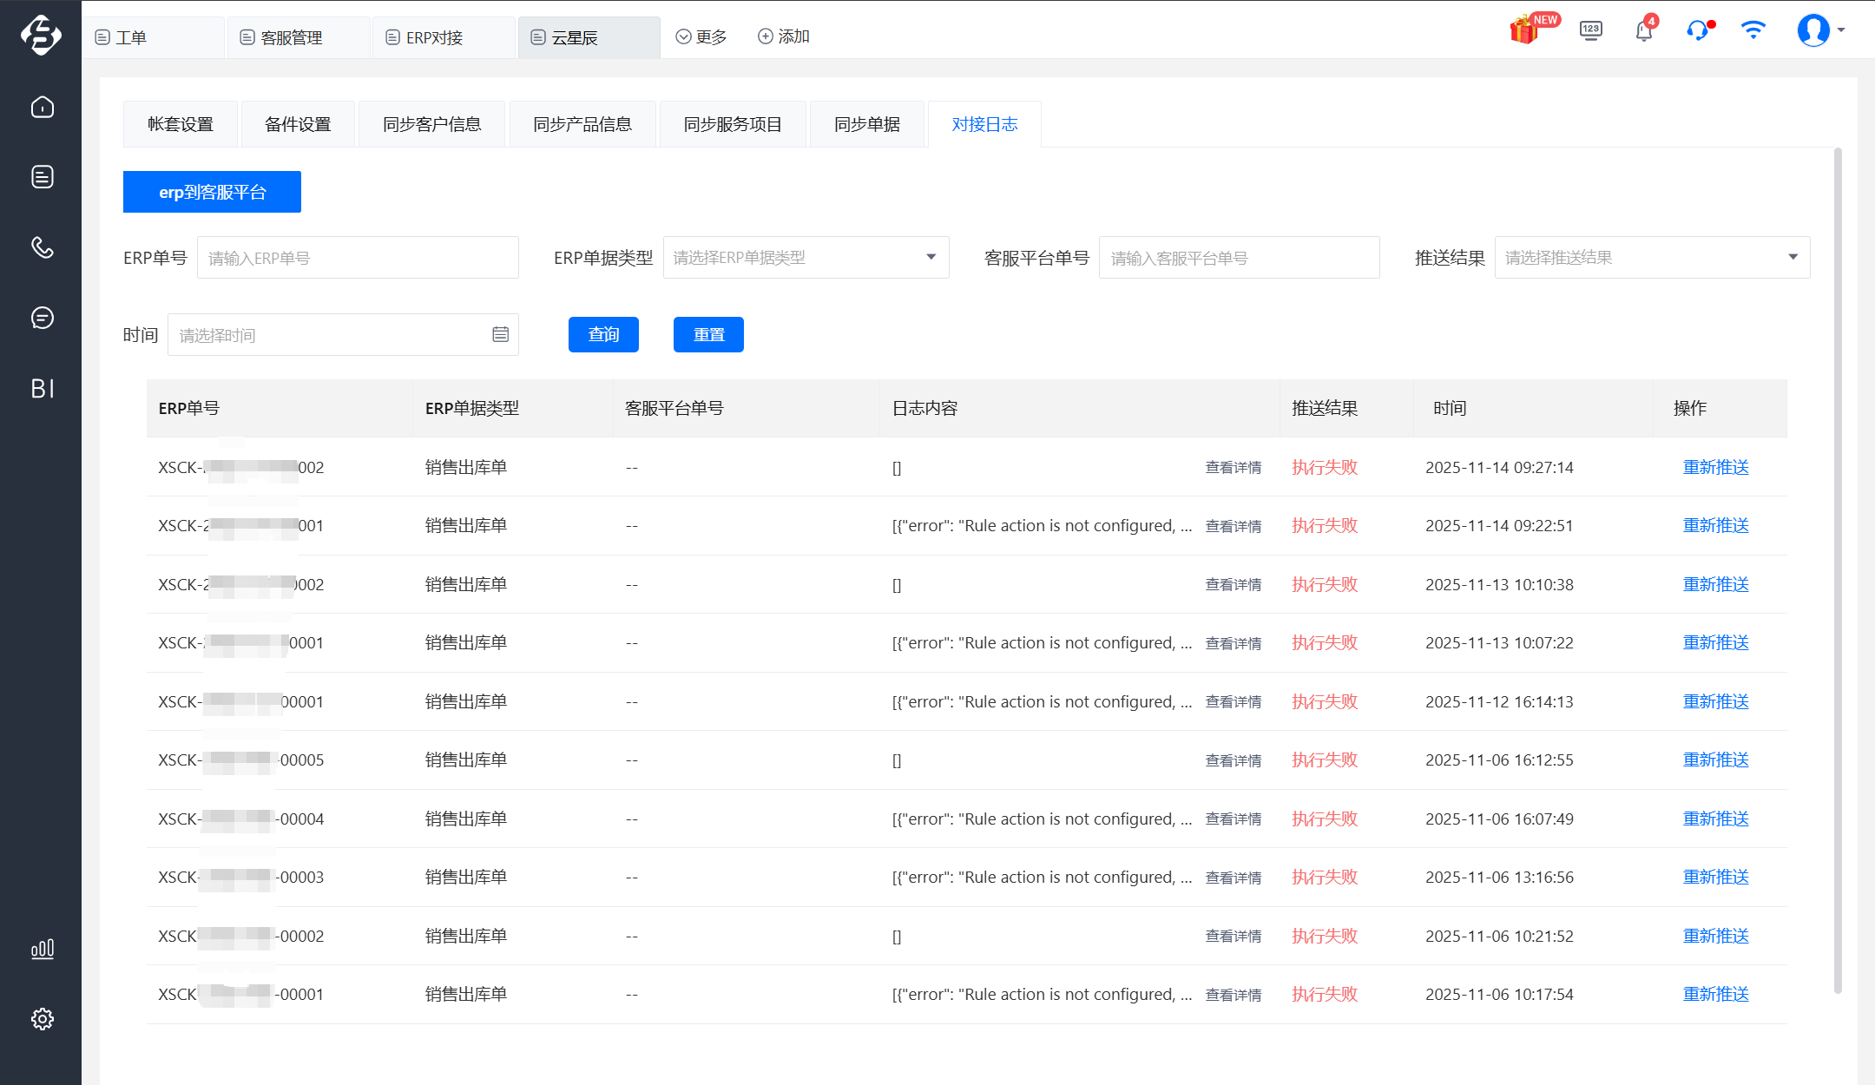The width and height of the screenshot is (1875, 1085).
Task: Click the customer service headset icon
Action: 1697,31
